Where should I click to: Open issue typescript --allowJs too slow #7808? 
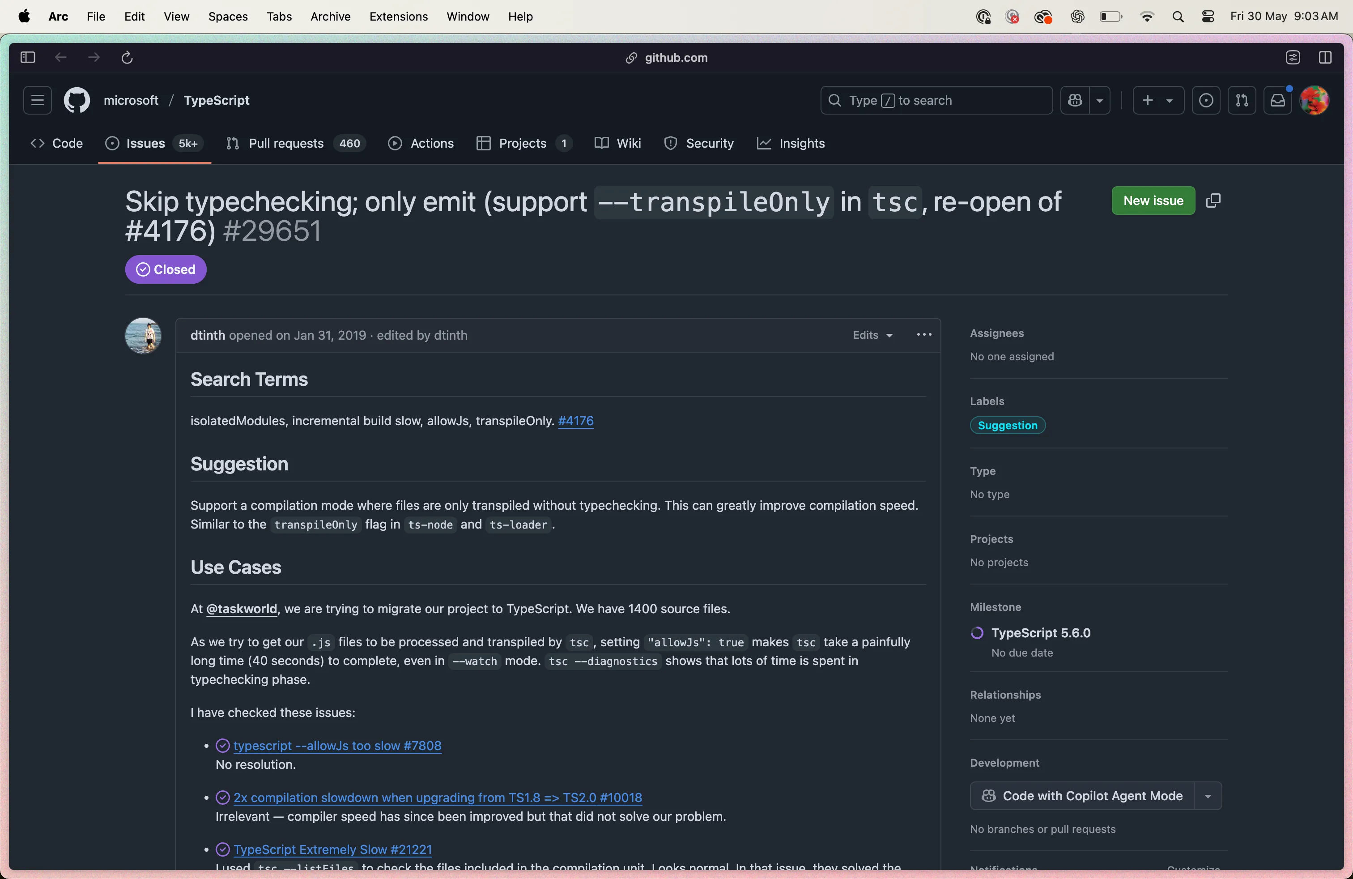(x=337, y=745)
